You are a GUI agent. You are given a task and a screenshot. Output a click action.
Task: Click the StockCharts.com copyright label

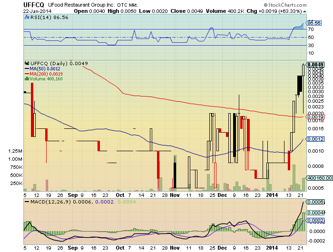[285, 5]
